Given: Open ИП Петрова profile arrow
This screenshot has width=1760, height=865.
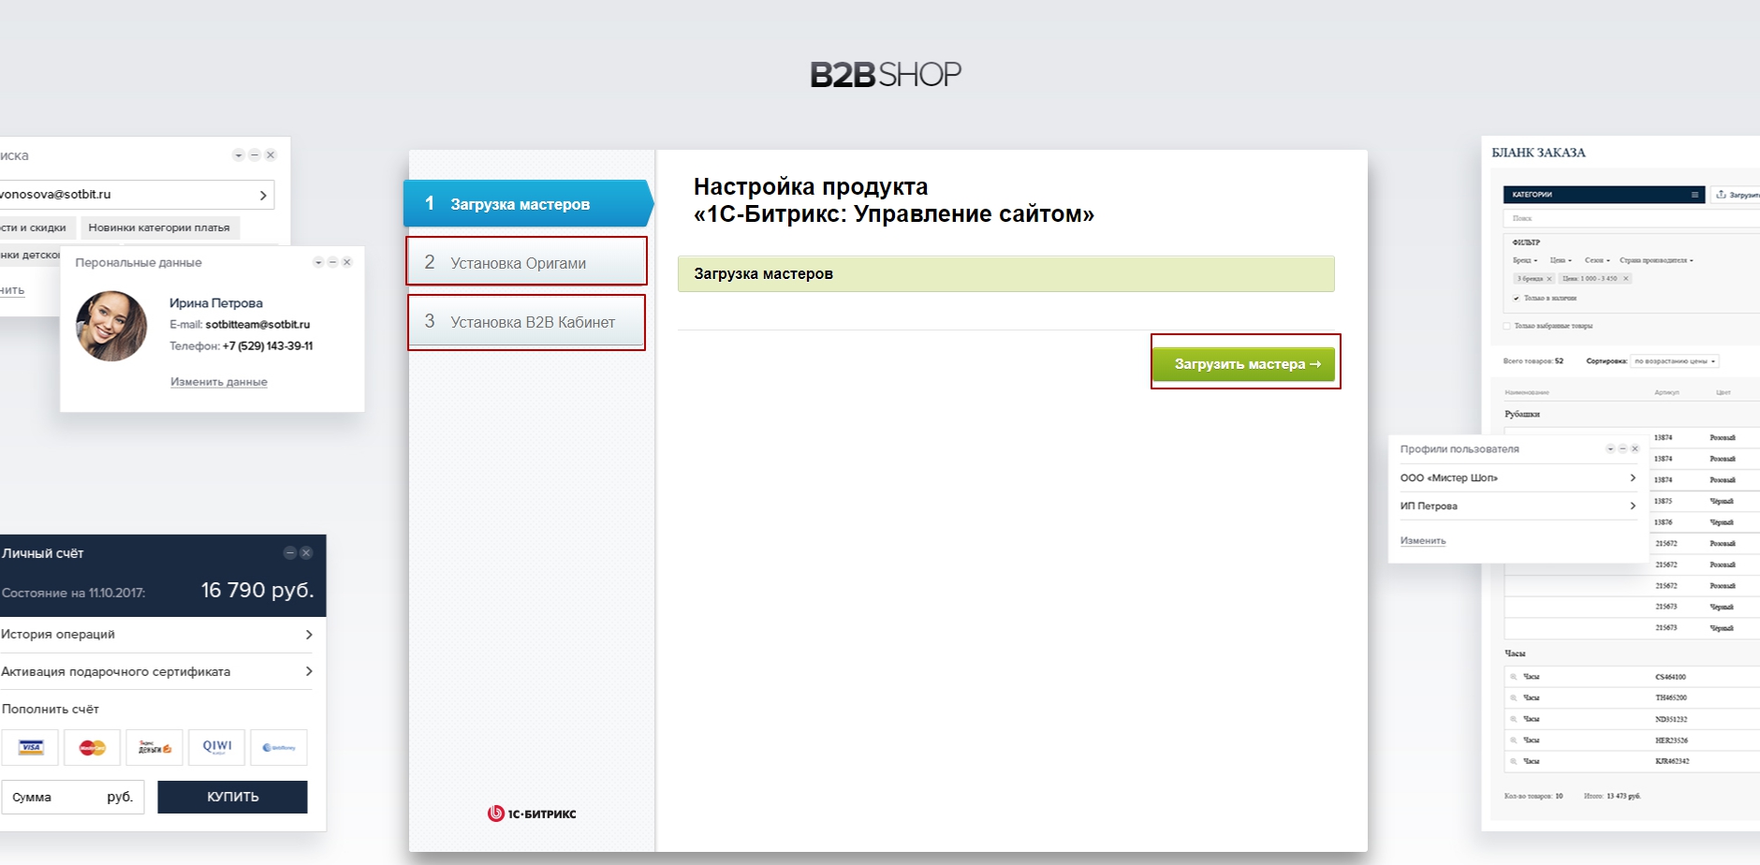Looking at the screenshot, I should point(1633,506).
